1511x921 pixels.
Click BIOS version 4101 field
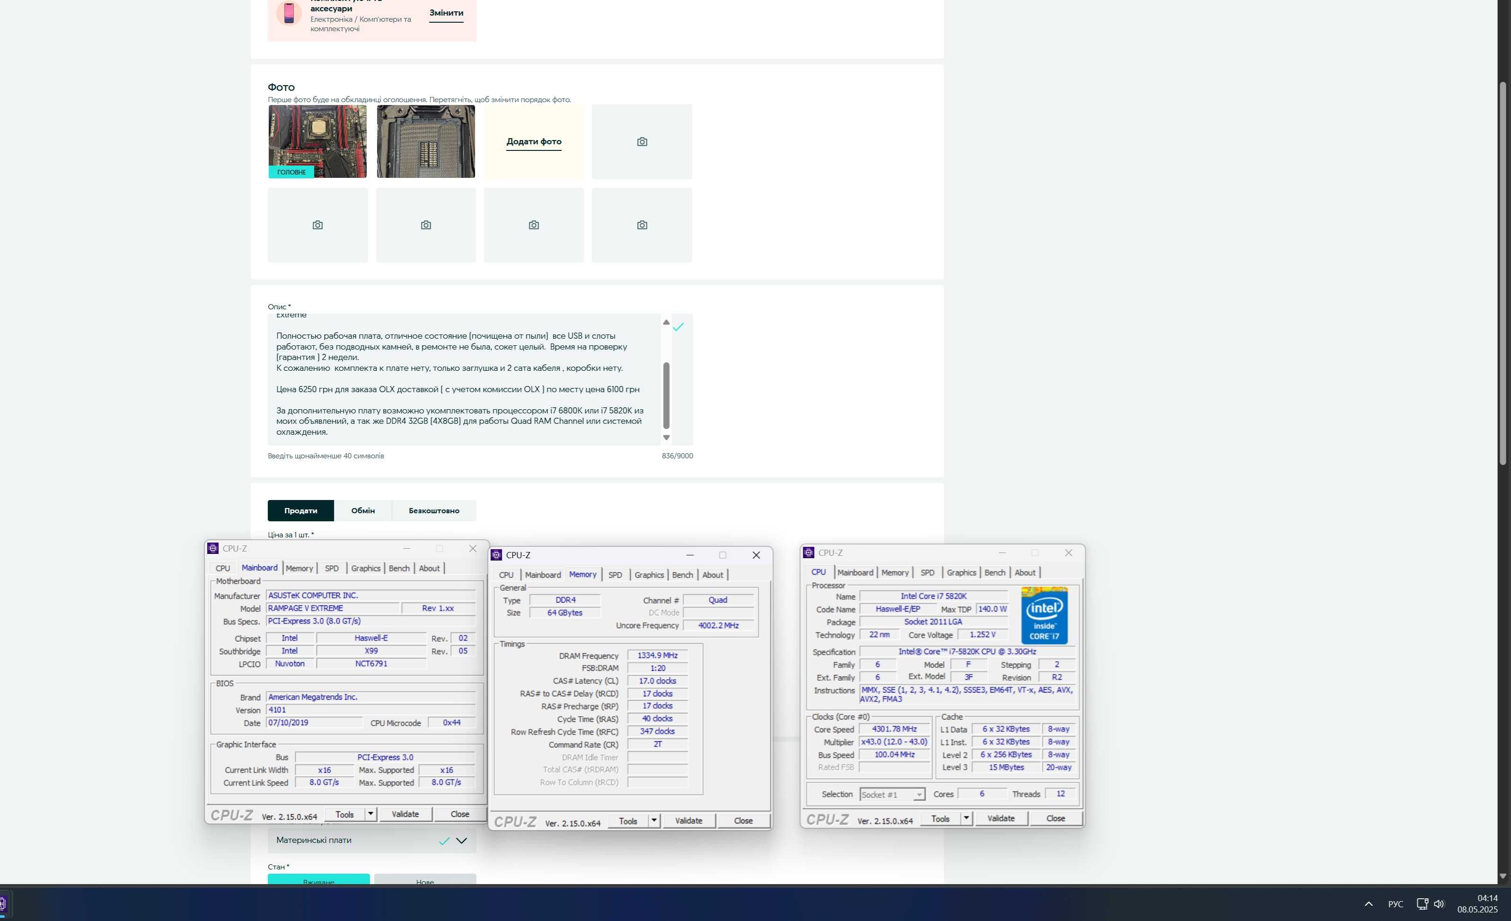370,710
